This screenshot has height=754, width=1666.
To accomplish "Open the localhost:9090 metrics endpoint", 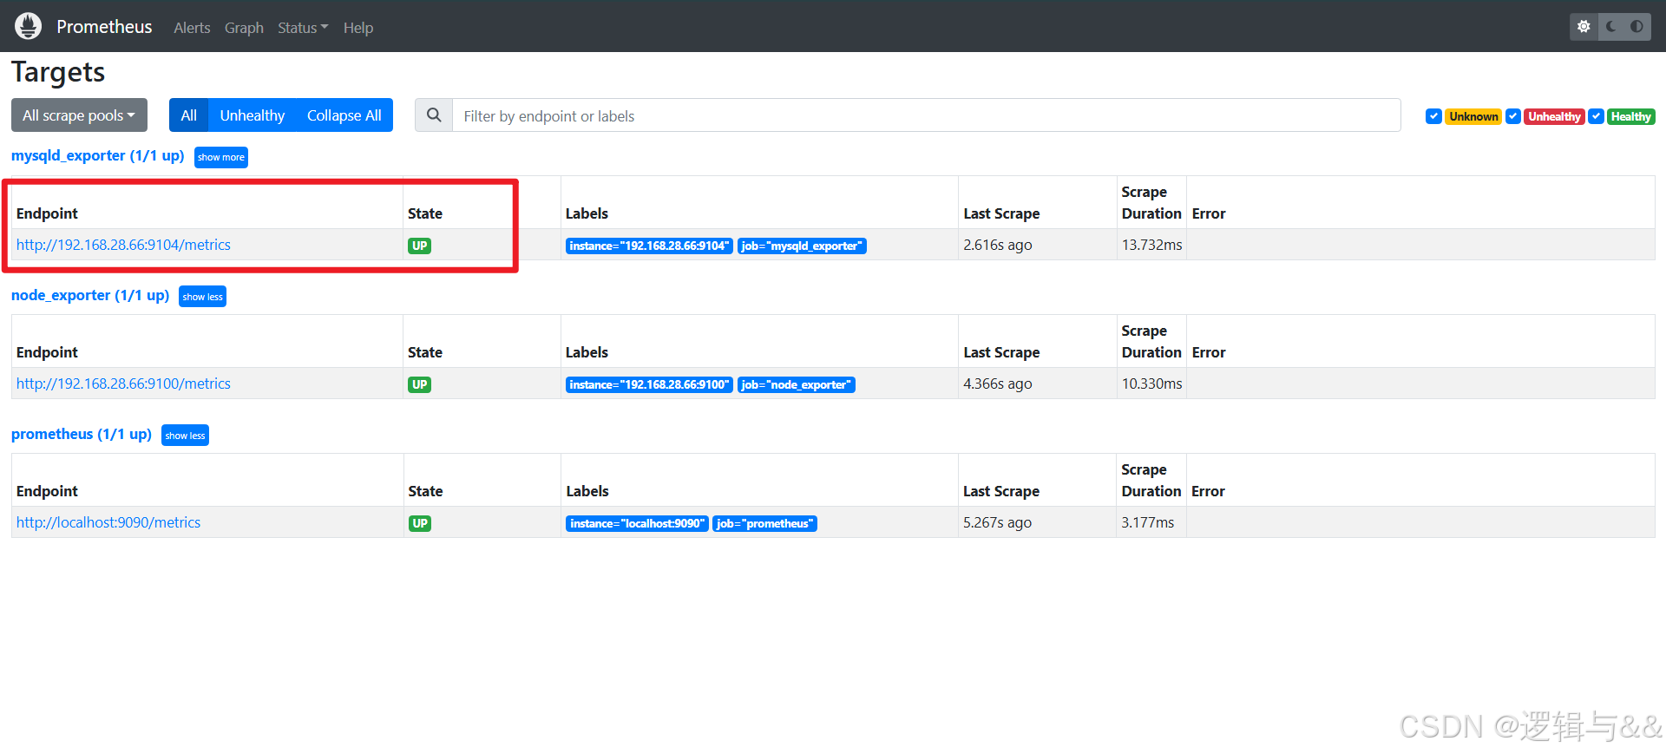I will pos(108,522).
